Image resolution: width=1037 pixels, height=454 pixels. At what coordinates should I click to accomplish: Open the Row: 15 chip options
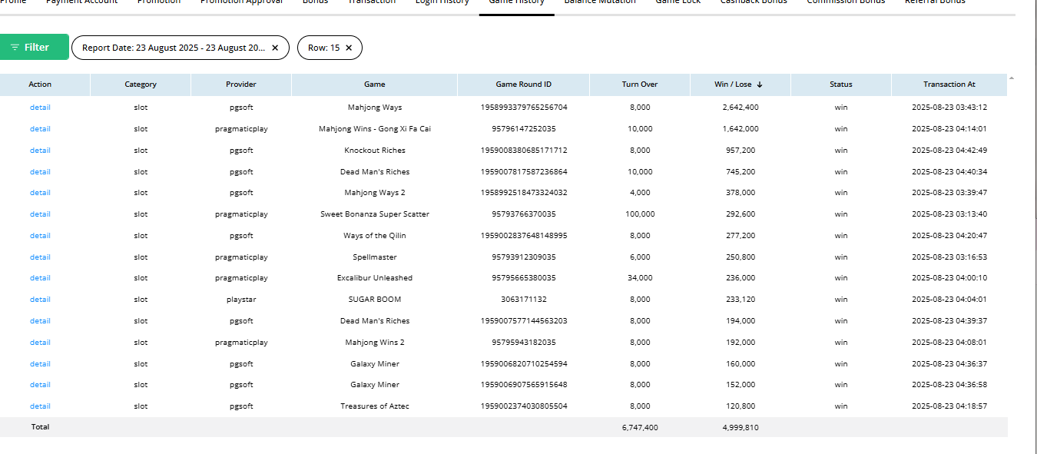(x=323, y=48)
